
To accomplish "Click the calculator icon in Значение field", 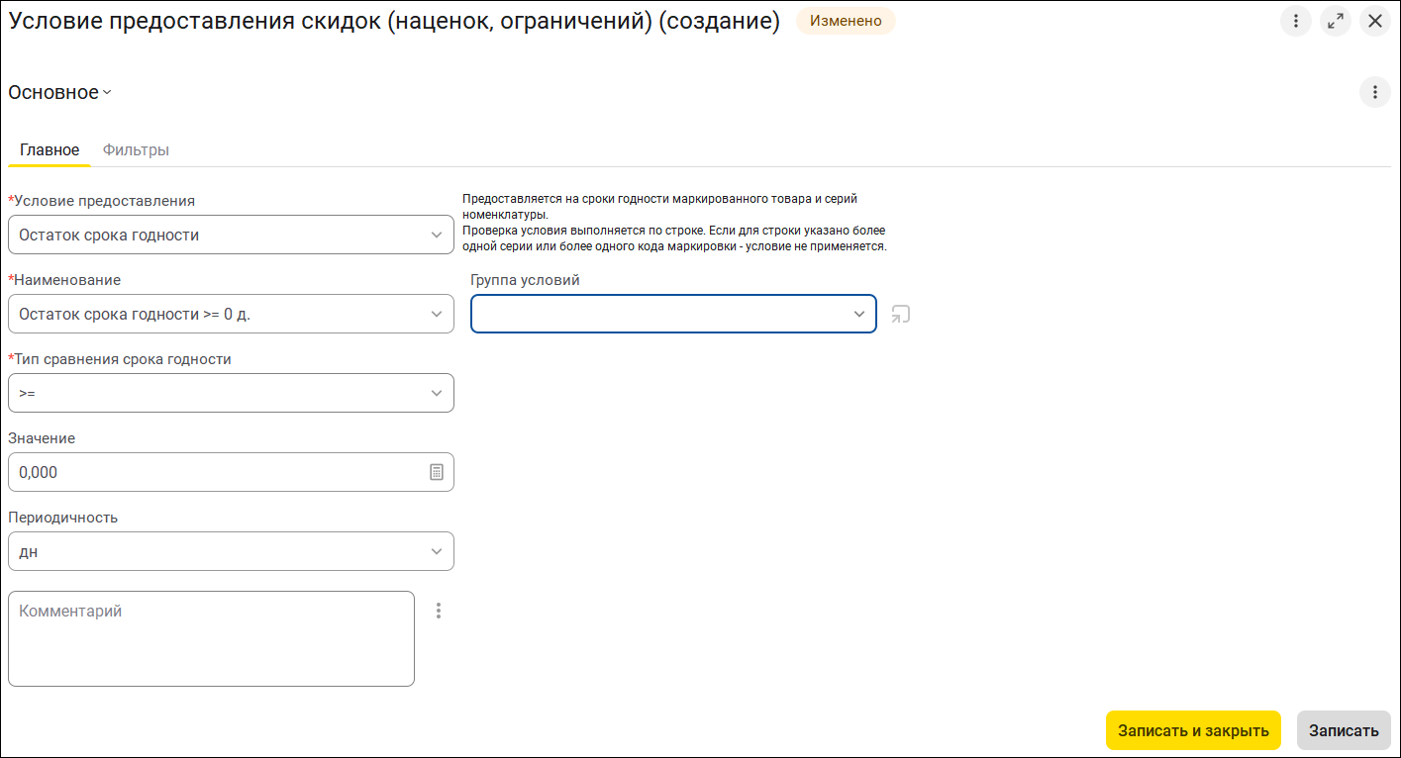I will click(x=437, y=472).
